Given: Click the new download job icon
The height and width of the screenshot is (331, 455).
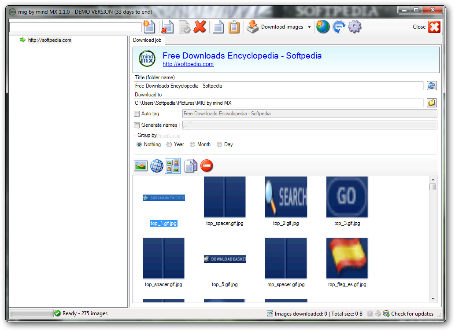Looking at the screenshot, I should [149, 27].
